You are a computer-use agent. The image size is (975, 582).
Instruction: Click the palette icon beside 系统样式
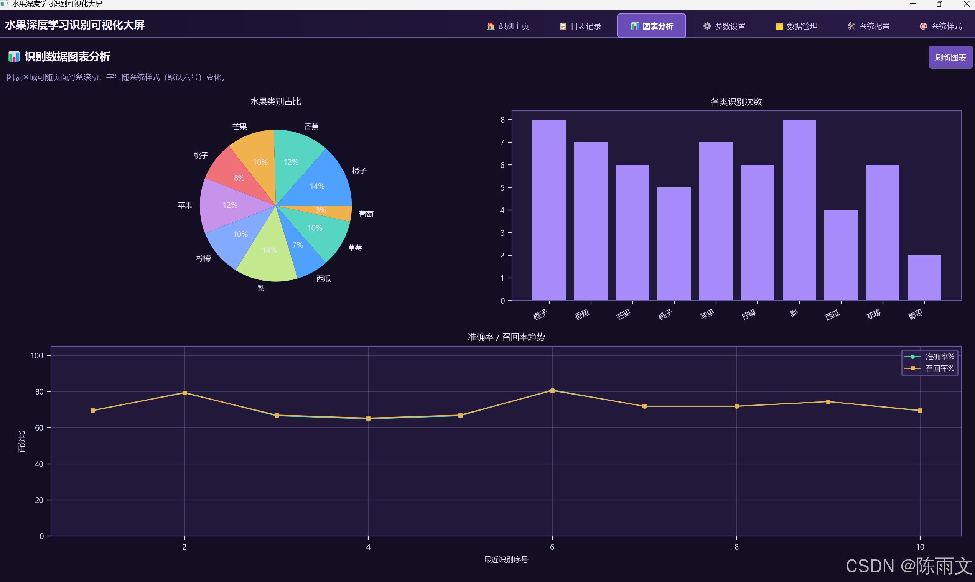pos(923,26)
